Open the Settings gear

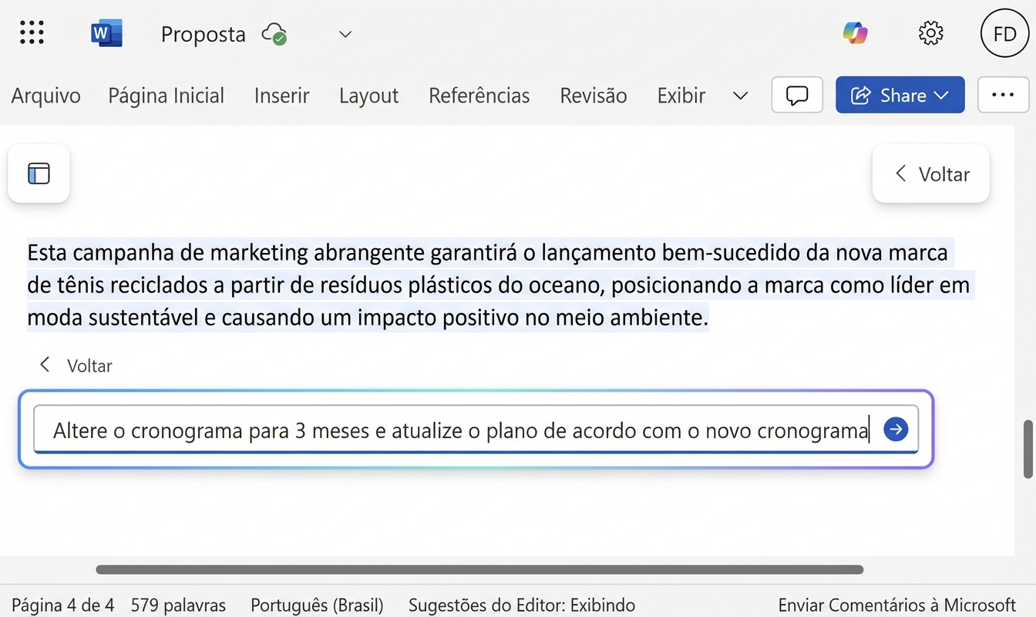[930, 33]
